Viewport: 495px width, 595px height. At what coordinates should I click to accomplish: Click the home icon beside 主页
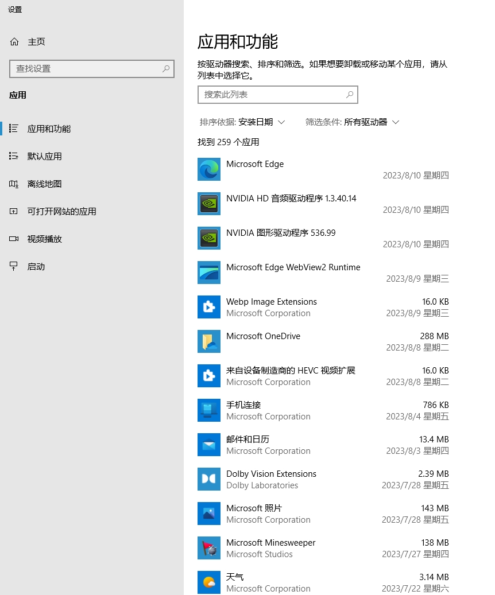tap(14, 42)
